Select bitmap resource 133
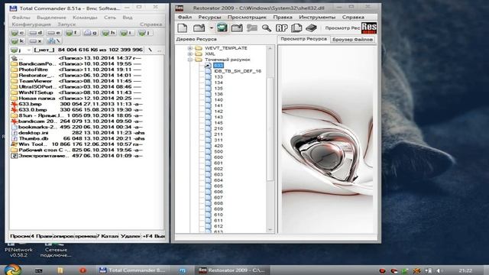This screenshot has width=489, height=275. 219,76
